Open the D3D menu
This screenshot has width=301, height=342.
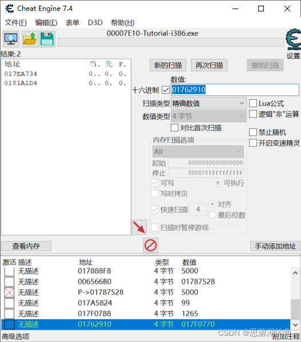click(x=95, y=22)
